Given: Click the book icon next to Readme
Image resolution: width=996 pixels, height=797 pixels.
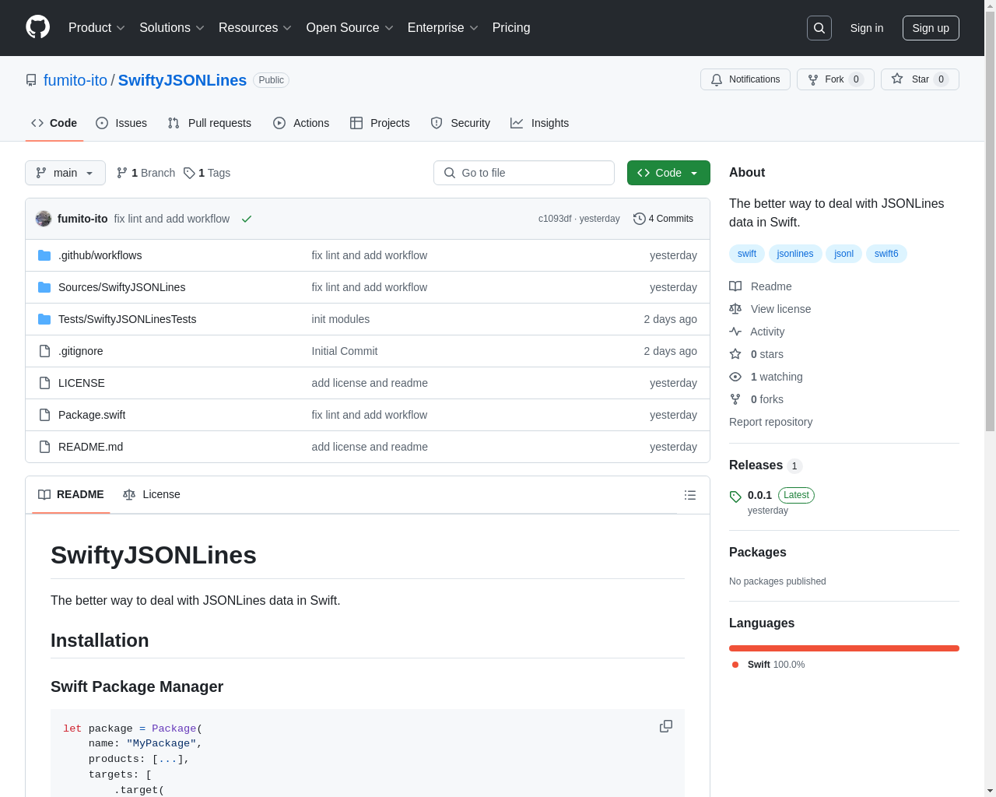Looking at the screenshot, I should (735, 286).
